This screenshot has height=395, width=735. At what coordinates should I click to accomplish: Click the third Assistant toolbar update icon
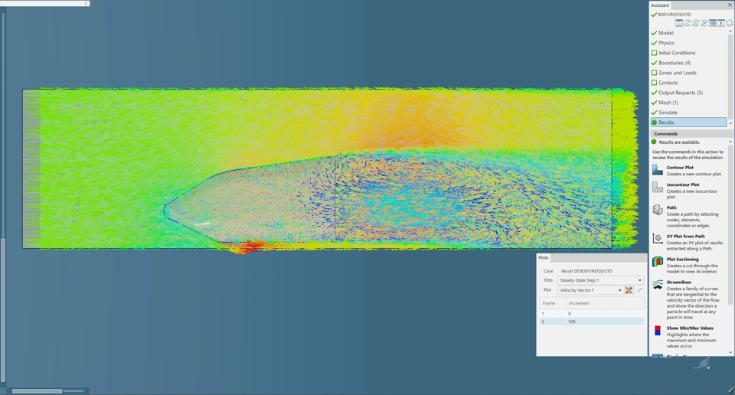pos(696,23)
